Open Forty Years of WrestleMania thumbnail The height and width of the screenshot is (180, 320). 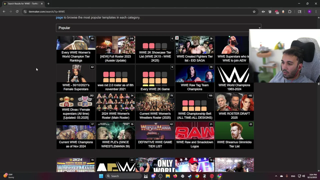[x=76, y=165]
